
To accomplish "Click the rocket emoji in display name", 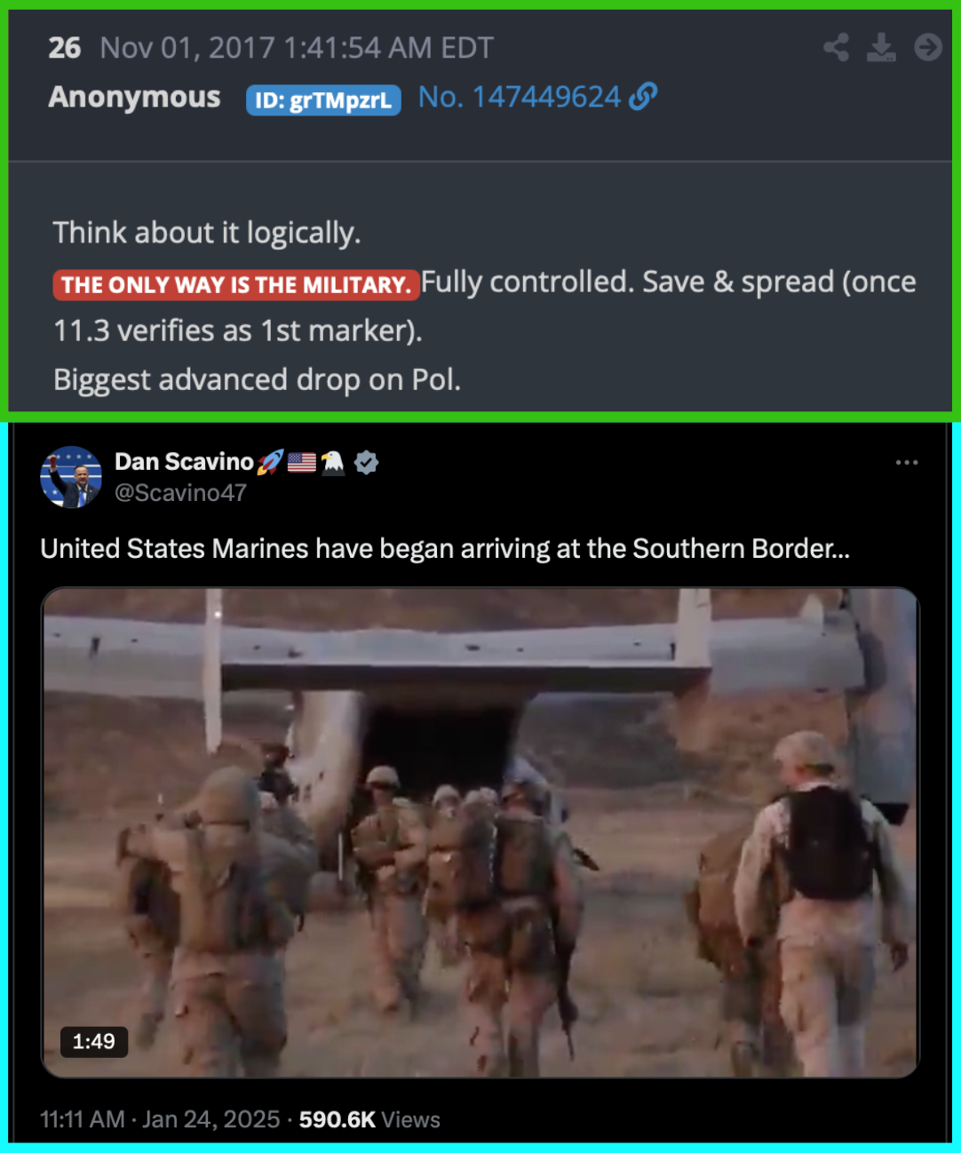I will pyautogui.click(x=270, y=462).
